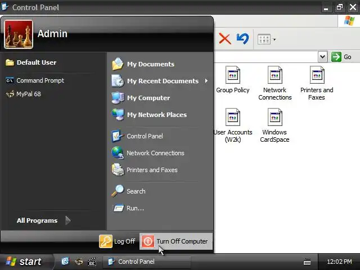Click first quick launch icon in taskbar
The height and width of the screenshot is (270, 360).
pos(65,261)
